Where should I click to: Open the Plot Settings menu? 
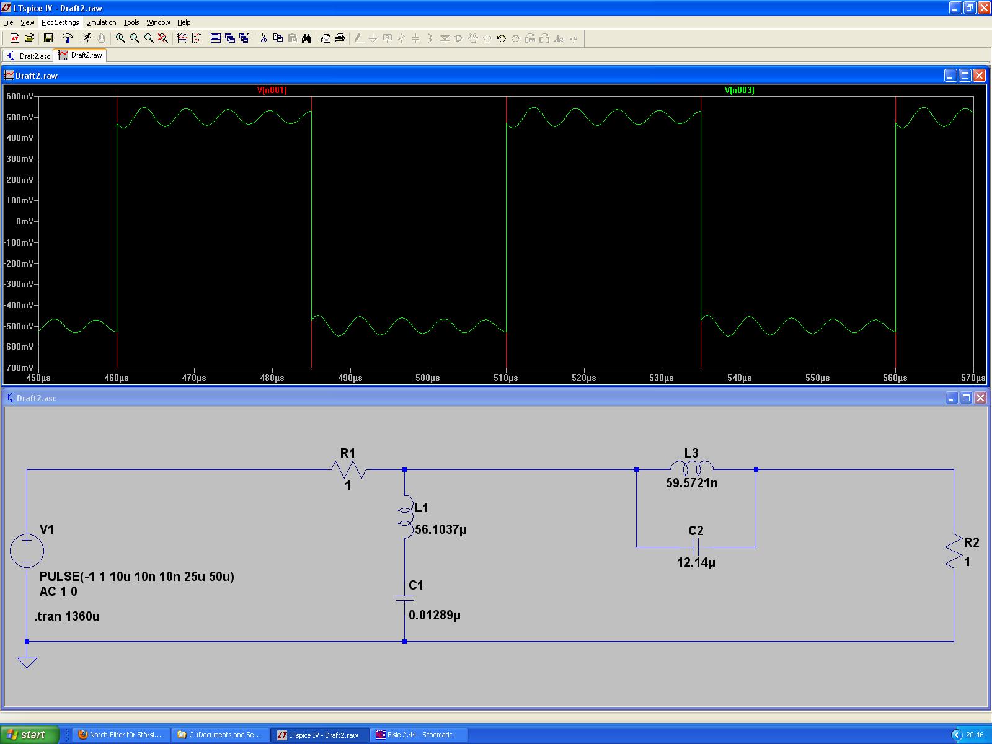(60, 22)
